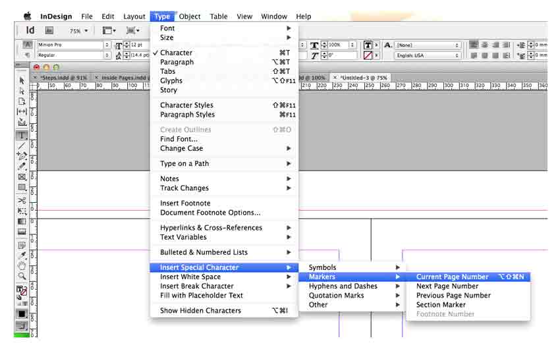Click the leading (14.4 pt) field
The height and width of the screenshot is (353, 560).
(139, 55)
